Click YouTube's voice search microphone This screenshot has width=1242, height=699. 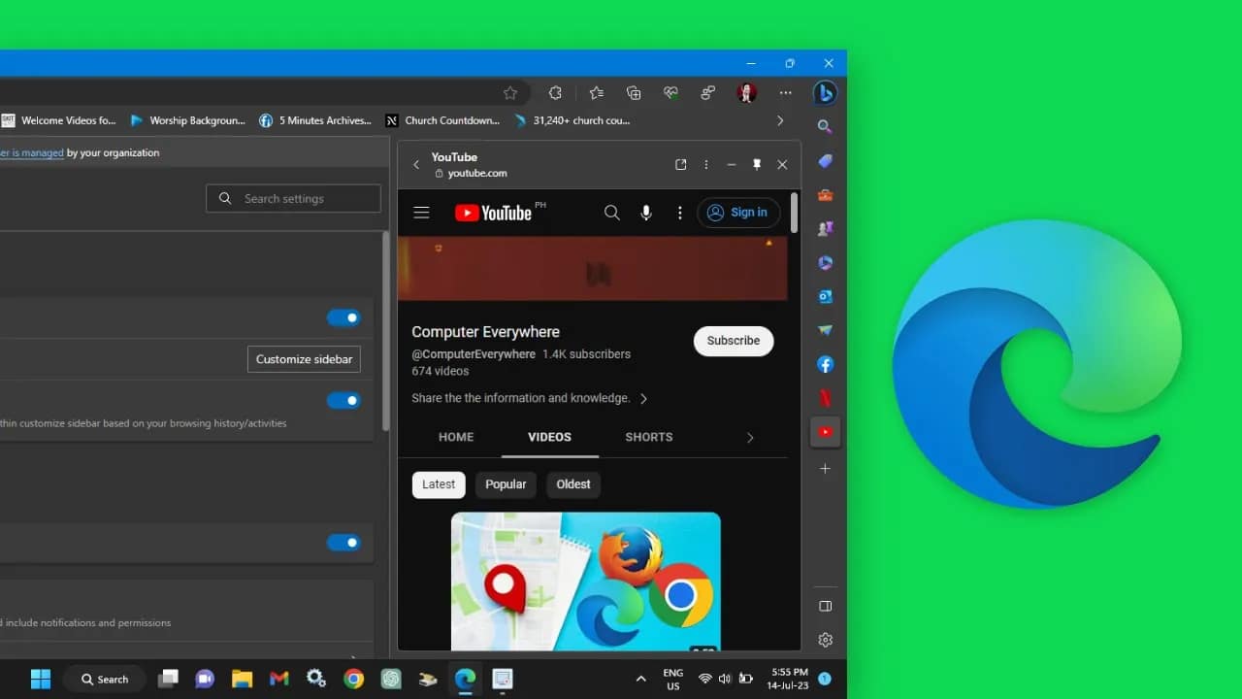(646, 213)
